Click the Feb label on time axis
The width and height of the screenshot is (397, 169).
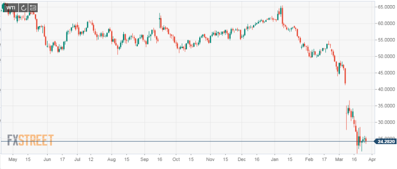pos(309,160)
